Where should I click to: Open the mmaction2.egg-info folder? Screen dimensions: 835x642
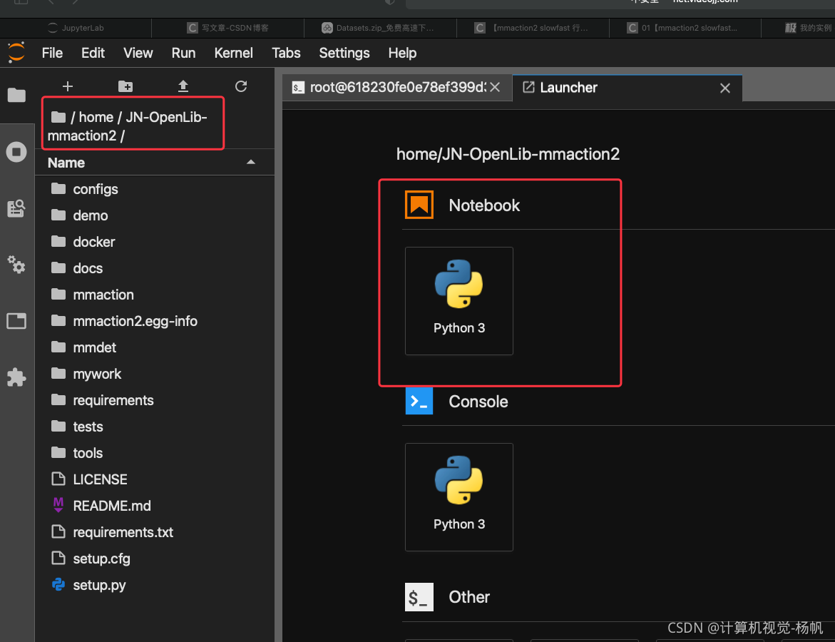click(x=155, y=321)
